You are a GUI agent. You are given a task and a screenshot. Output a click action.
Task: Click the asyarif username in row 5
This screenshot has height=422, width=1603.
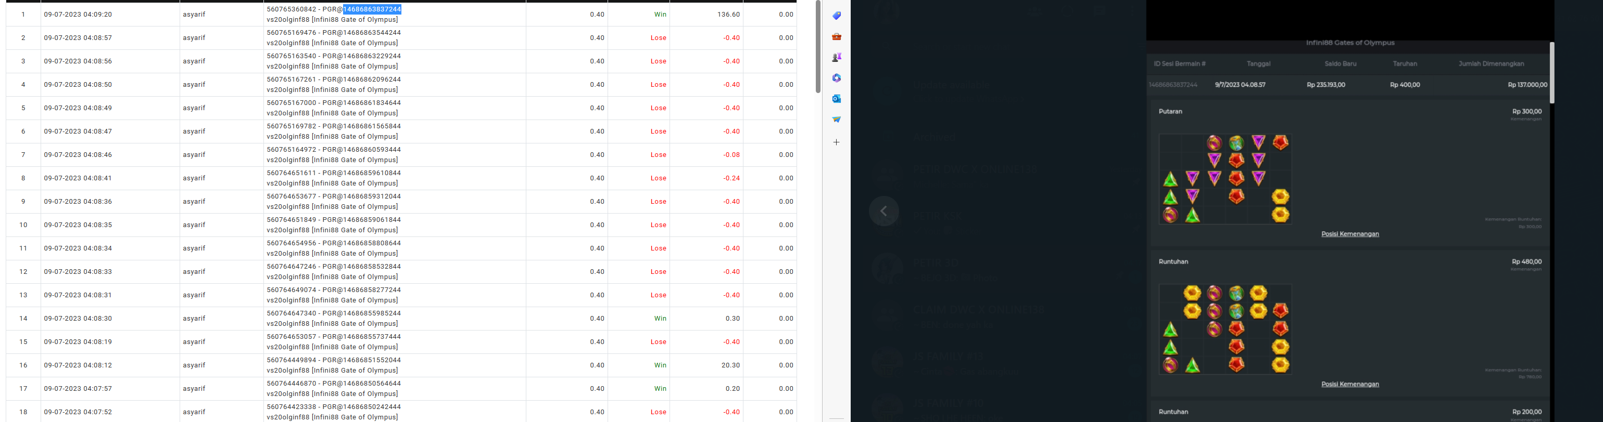click(x=194, y=108)
